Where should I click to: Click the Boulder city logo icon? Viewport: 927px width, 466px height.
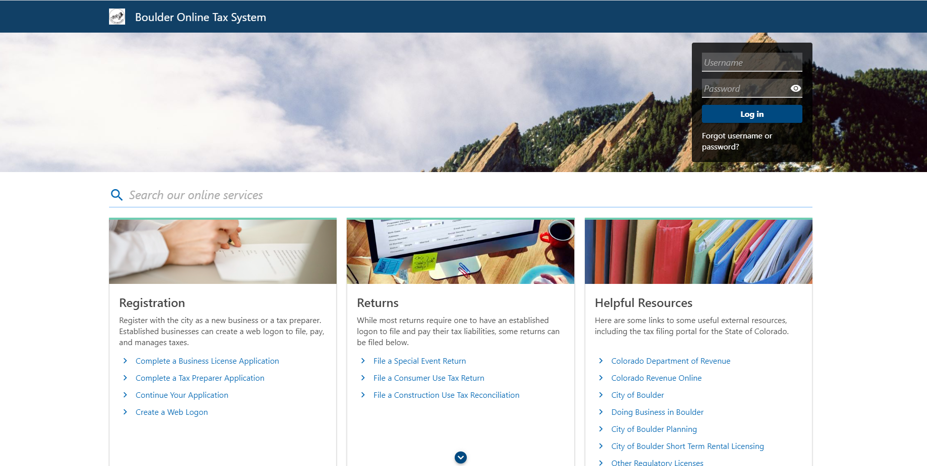pos(117,17)
